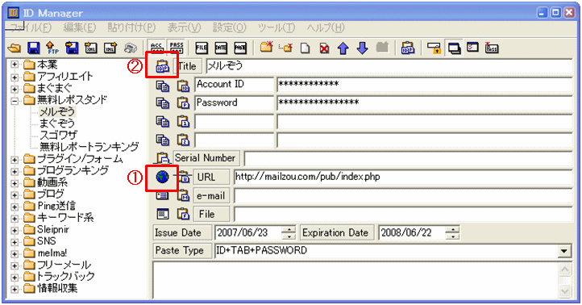Click the memo scrollbar down arrow
The image size is (582, 305).
564,290
